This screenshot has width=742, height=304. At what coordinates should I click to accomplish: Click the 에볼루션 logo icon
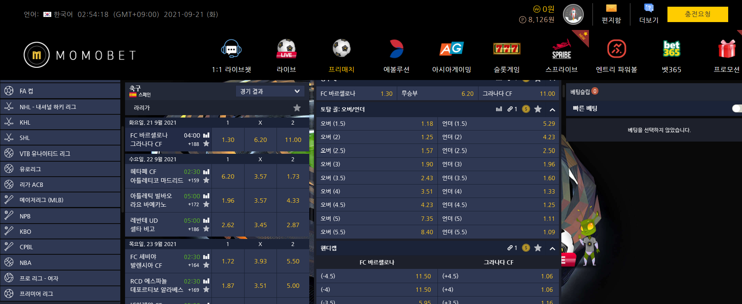(396, 49)
